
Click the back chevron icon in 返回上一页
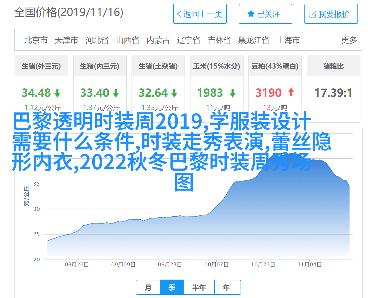click(x=179, y=14)
